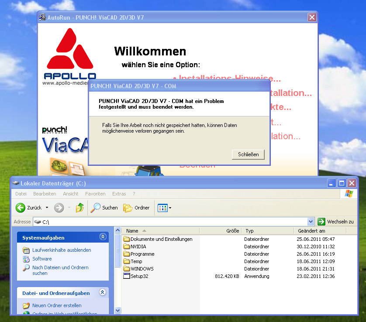The image size is (366, 322).
Task: Click the new folder icon in tasks
Action: [x=26, y=305]
